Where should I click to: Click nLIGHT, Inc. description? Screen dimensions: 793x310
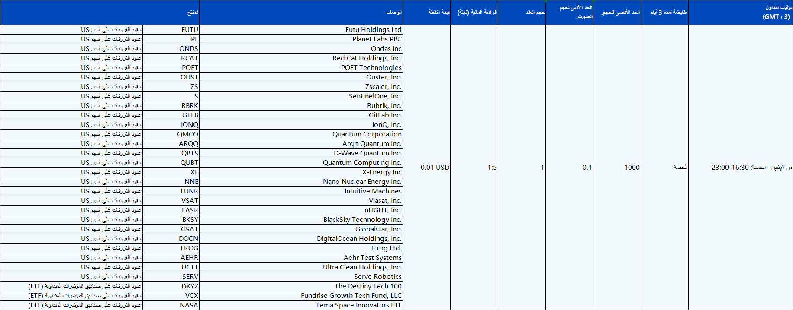(301, 210)
